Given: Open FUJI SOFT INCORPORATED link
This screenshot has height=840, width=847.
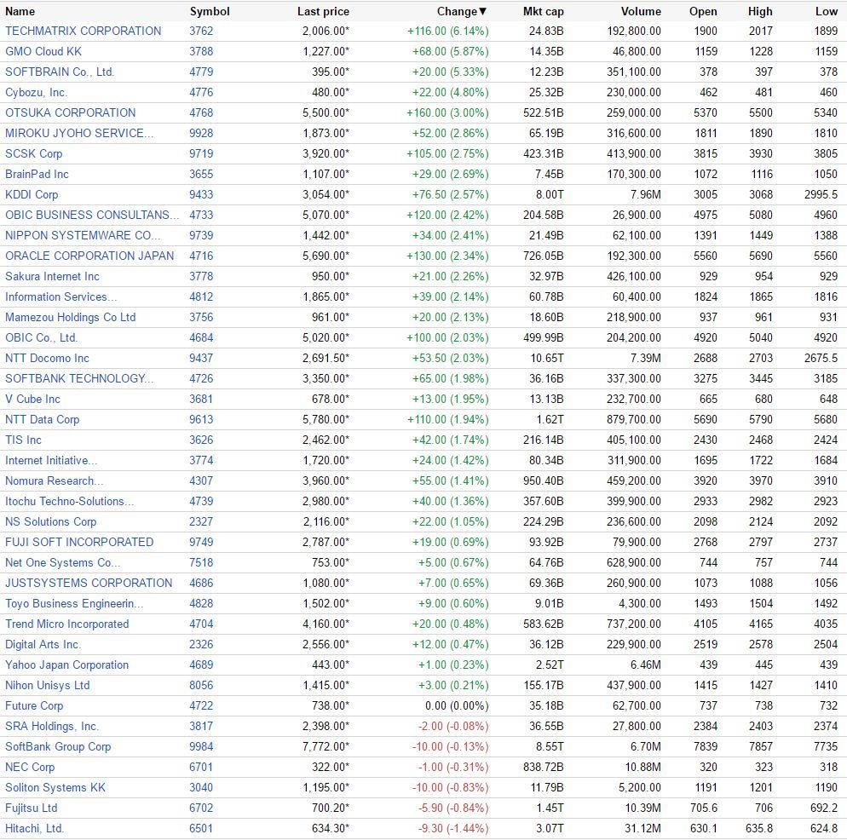Looking at the screenshot, I should click(x=79, y=543).
